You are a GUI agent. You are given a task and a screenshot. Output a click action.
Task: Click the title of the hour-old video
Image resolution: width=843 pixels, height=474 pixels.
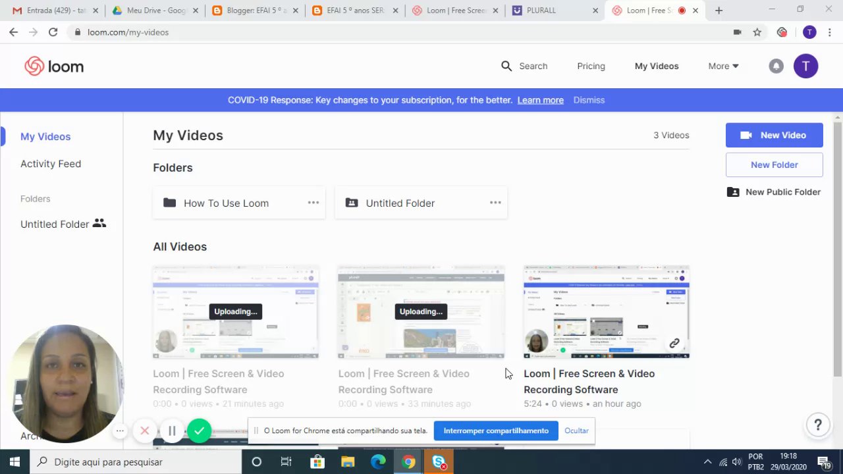[589, 381]
